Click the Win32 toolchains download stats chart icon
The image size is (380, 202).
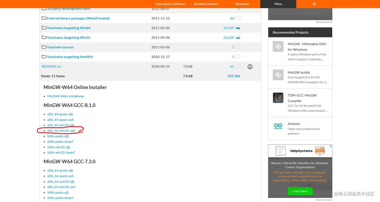click(x=238, y=37)
